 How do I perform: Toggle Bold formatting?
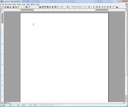click(89, 7)
